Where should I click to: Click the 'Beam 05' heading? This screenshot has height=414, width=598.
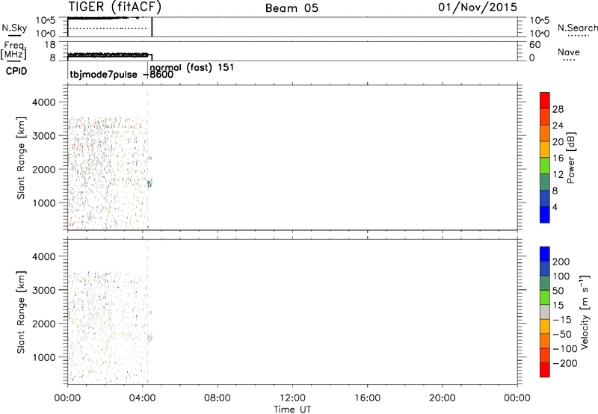pyautogui.click(x=292, y=8)
